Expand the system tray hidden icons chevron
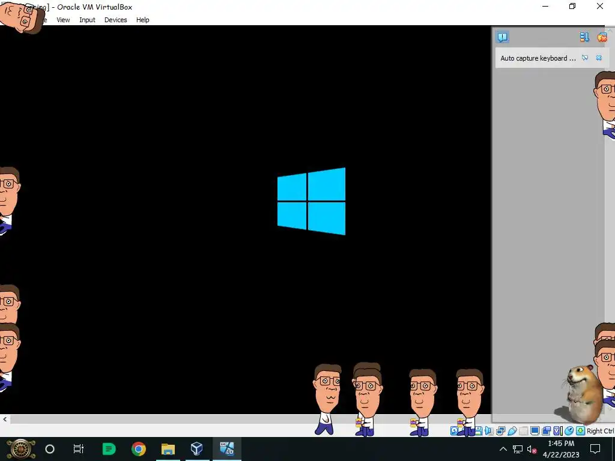The image size is (615, 461). [503, 449]
